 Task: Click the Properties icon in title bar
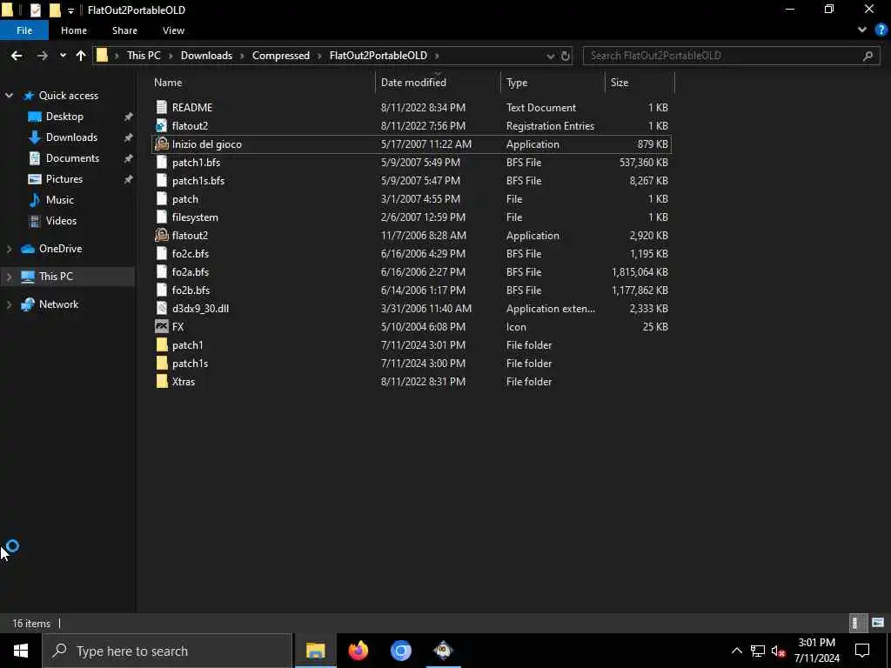pos(35,10)
